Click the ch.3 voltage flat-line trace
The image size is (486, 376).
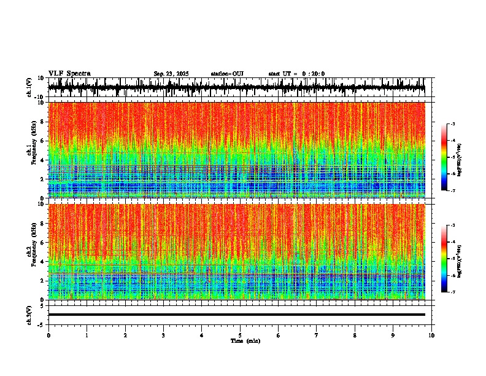coord(236,315)
